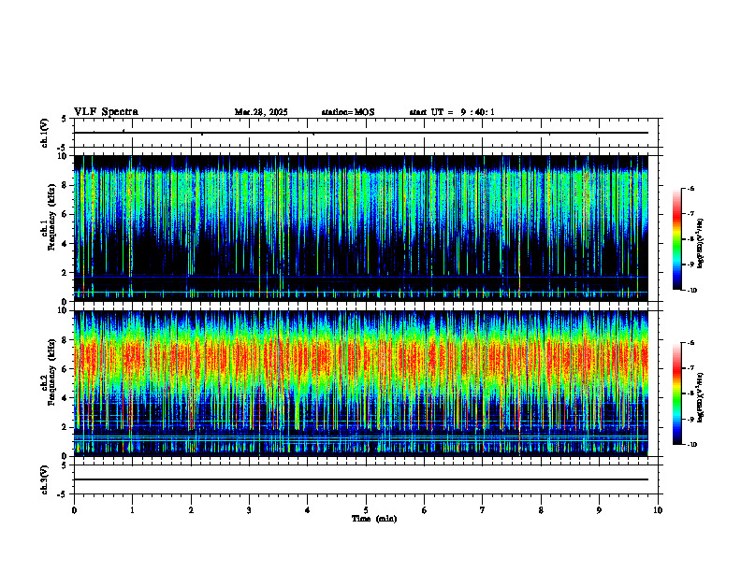
Task: Click the ch.3 voltage flat trace
Action: 360,479
